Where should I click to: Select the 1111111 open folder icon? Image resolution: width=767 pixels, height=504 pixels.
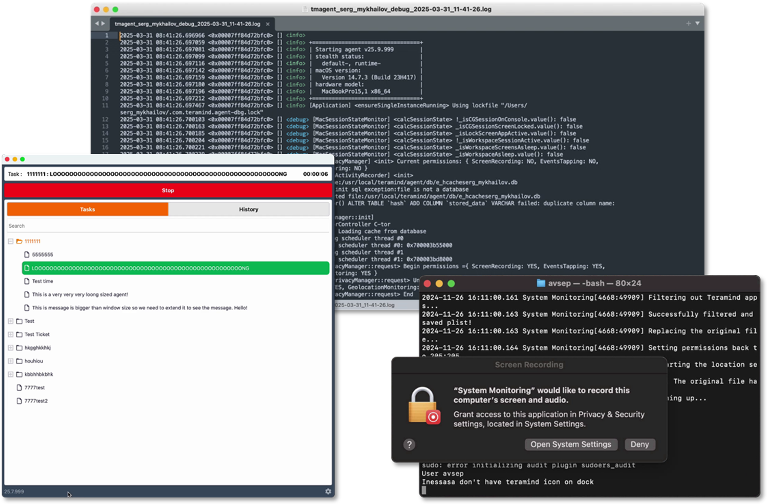(x=19, y=241)
